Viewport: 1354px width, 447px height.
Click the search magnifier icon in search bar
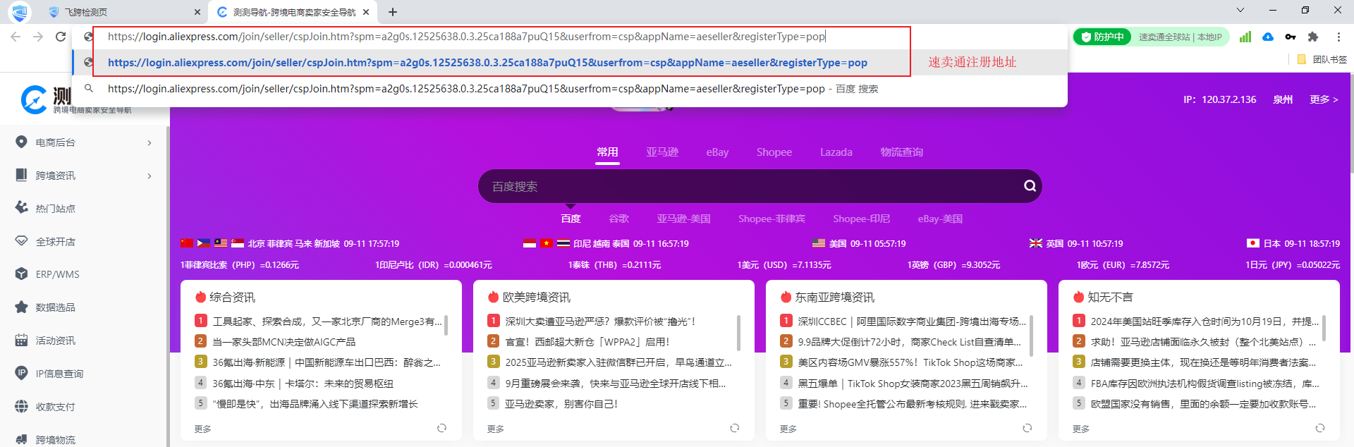pyautogui.click(x=1030, y=186)
